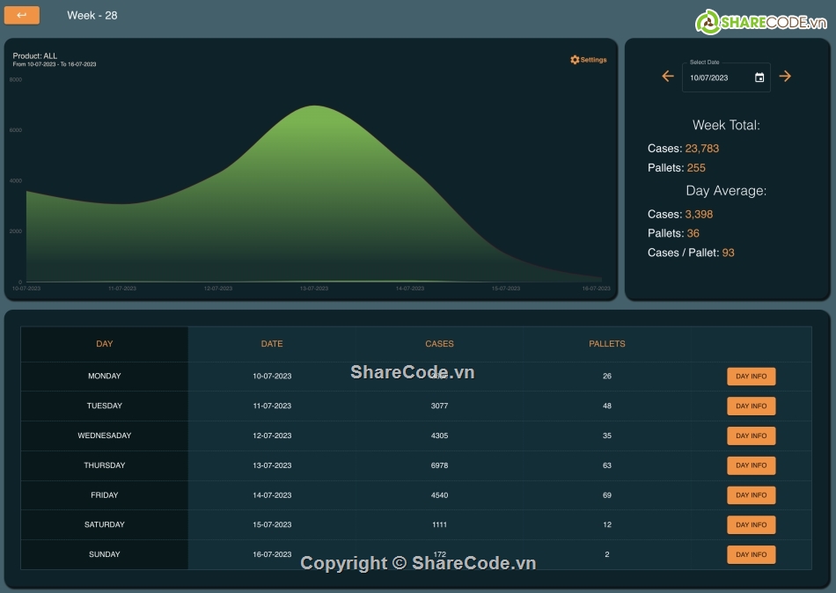Click the CASES column header

pos(439,344)
